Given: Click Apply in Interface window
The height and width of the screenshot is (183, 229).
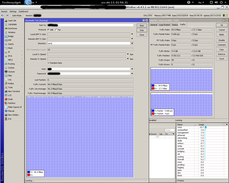Looking at the screenshot, I should 221,34.
